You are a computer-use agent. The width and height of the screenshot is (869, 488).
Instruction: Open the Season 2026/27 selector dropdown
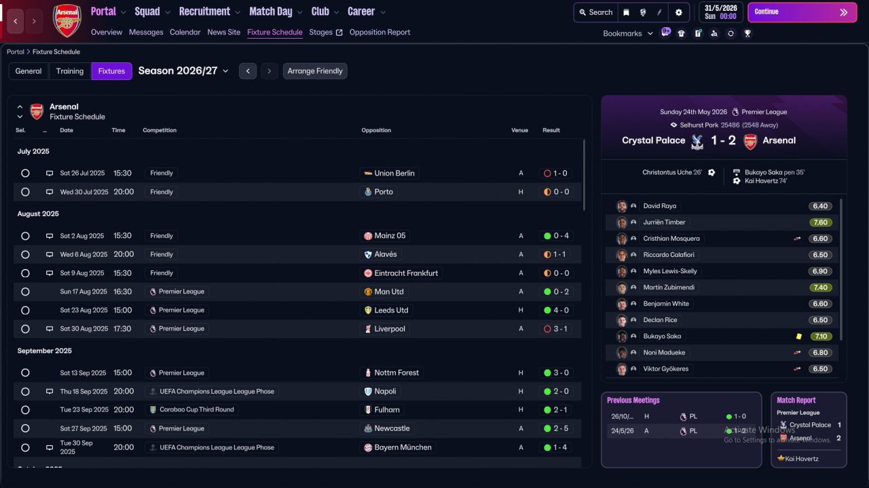(183, 70)
